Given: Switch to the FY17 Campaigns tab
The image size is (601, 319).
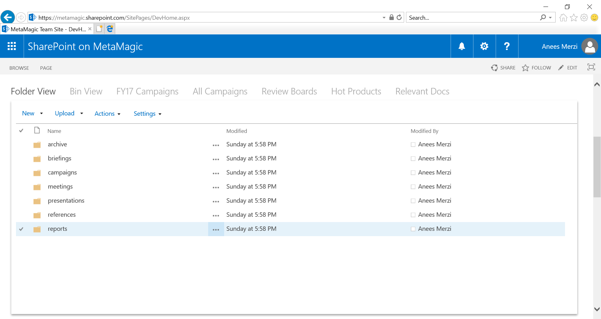Looking at the screenshot, I should (x=147, y=91).
